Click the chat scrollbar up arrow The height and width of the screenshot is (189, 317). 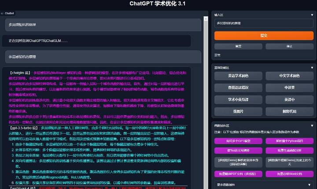206,19
